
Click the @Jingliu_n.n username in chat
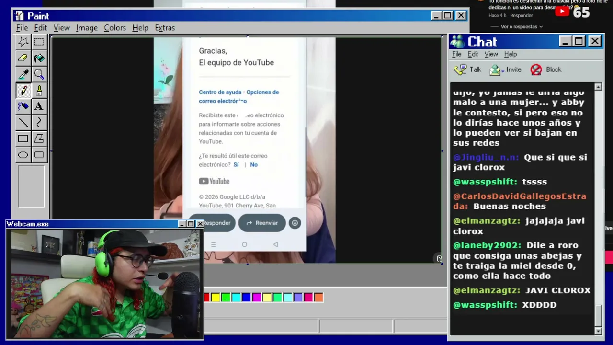(x=486, y=157)
